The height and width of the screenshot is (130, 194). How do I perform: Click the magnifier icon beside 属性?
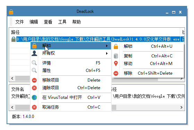[34, 71]
